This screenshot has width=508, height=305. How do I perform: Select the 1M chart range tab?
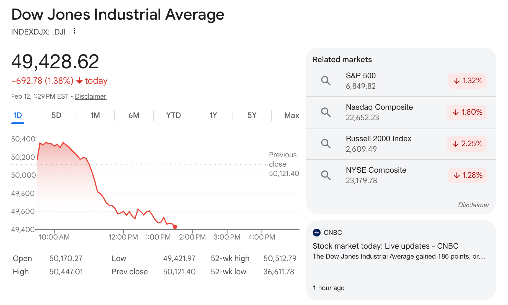[x=95, y=115]
